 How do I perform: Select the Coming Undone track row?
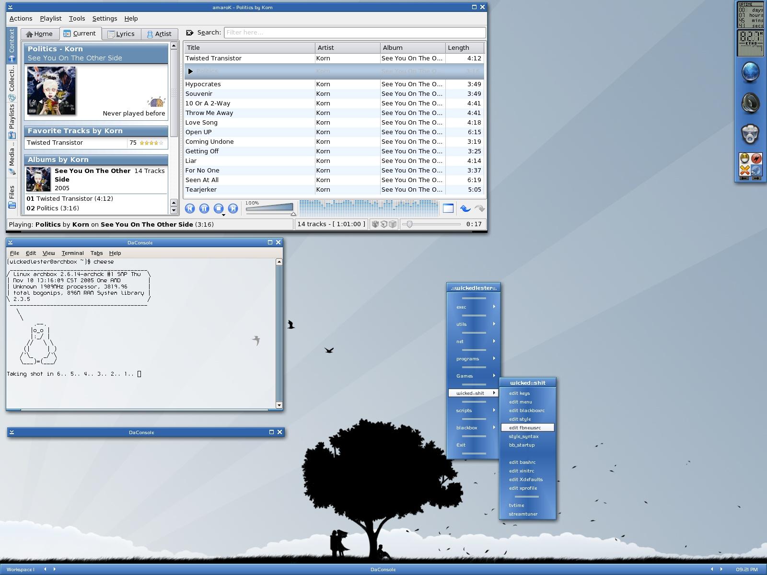click(334, 142)
